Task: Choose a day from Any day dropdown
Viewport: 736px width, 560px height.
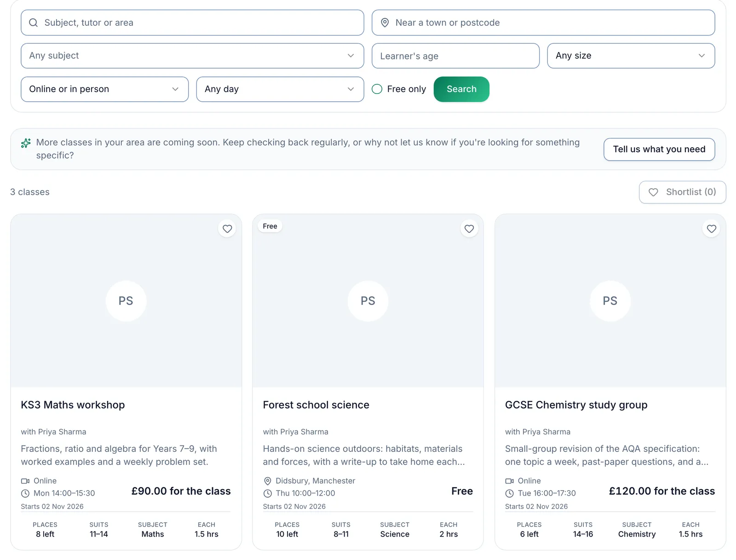Action: point(280,89)
